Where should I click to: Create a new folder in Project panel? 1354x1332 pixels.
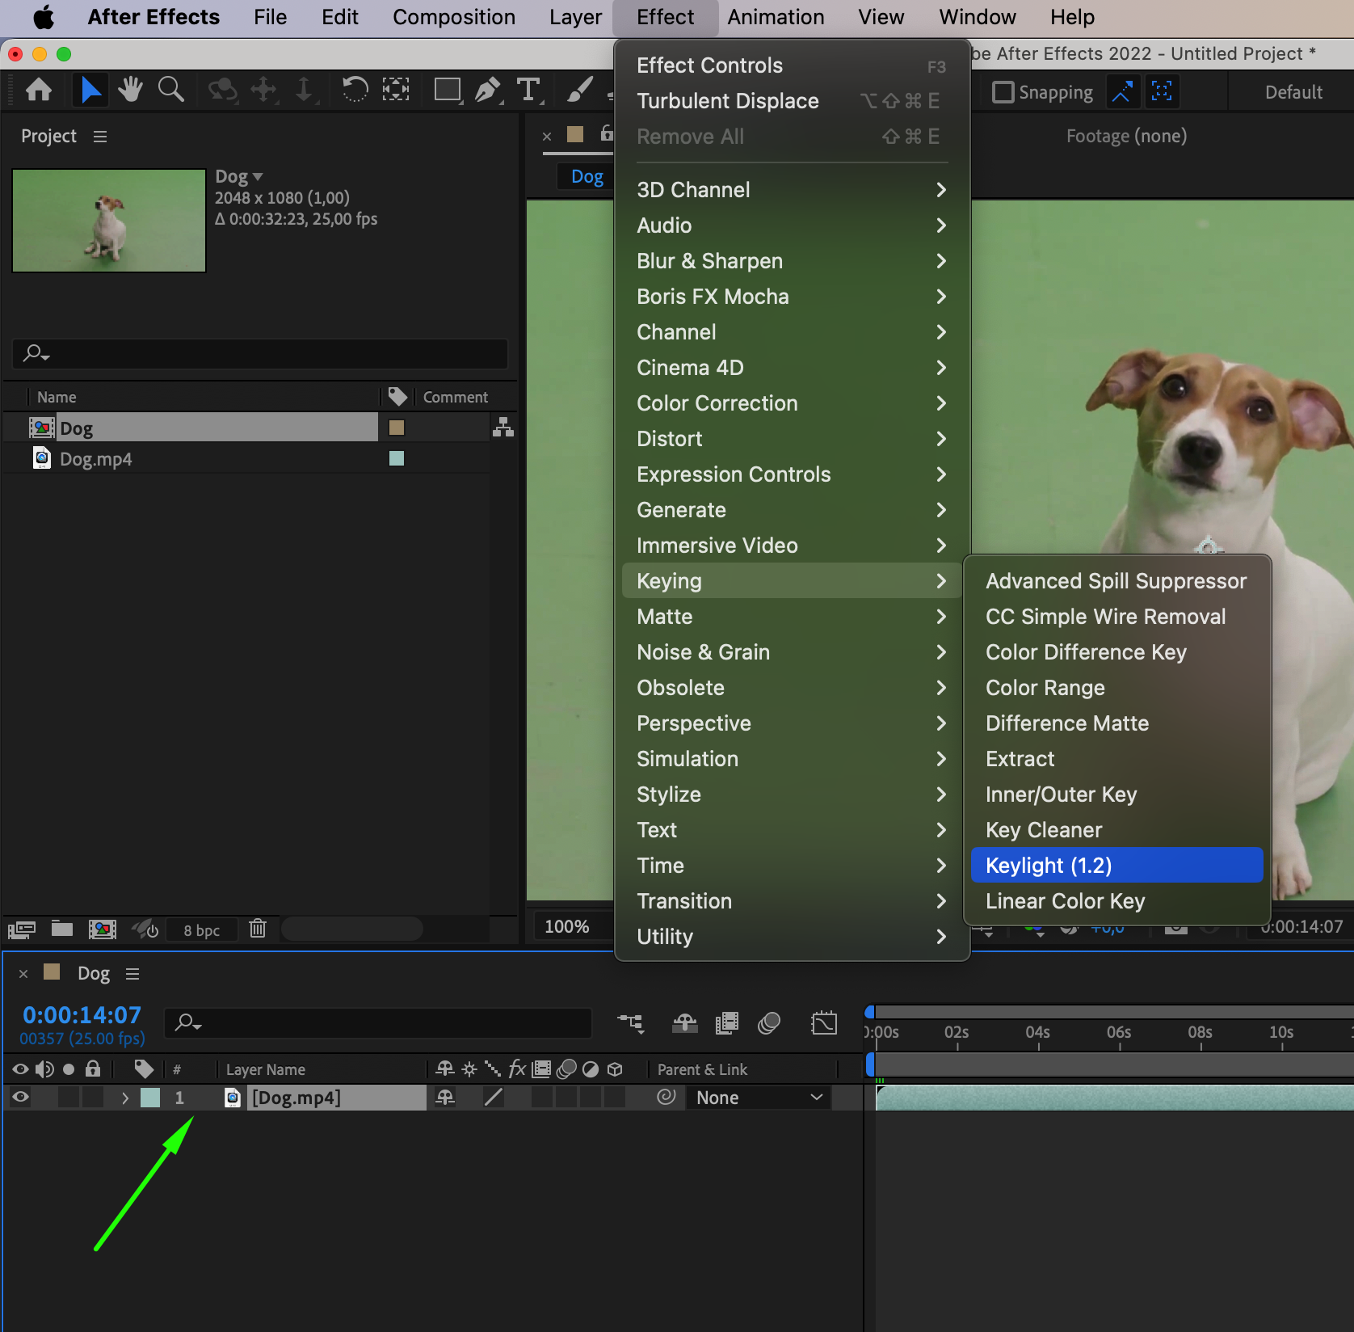coord(62,929)
